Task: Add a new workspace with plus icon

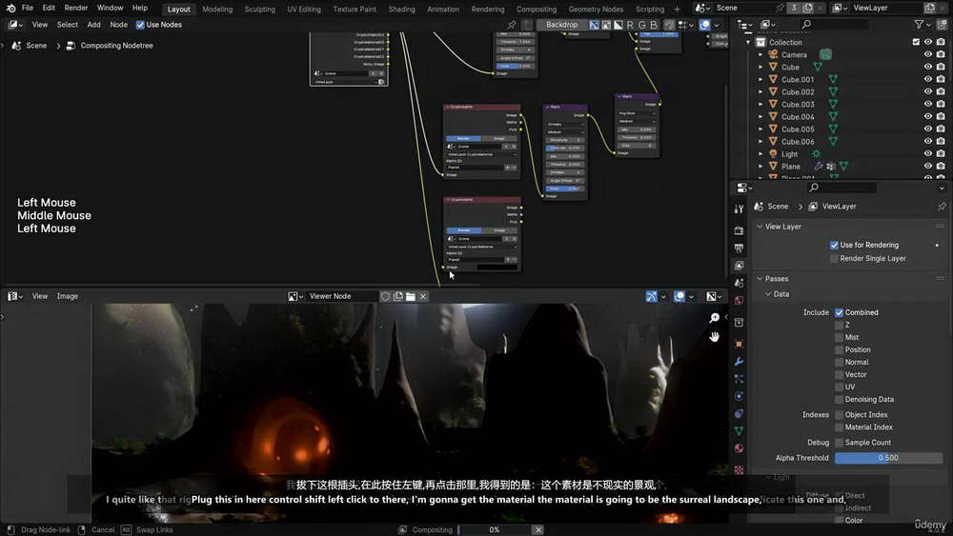Action: 677,10
